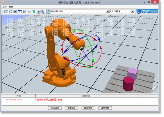164x117 pixels.
Task: Click the 清空消息 button
Action: [105, 108]
